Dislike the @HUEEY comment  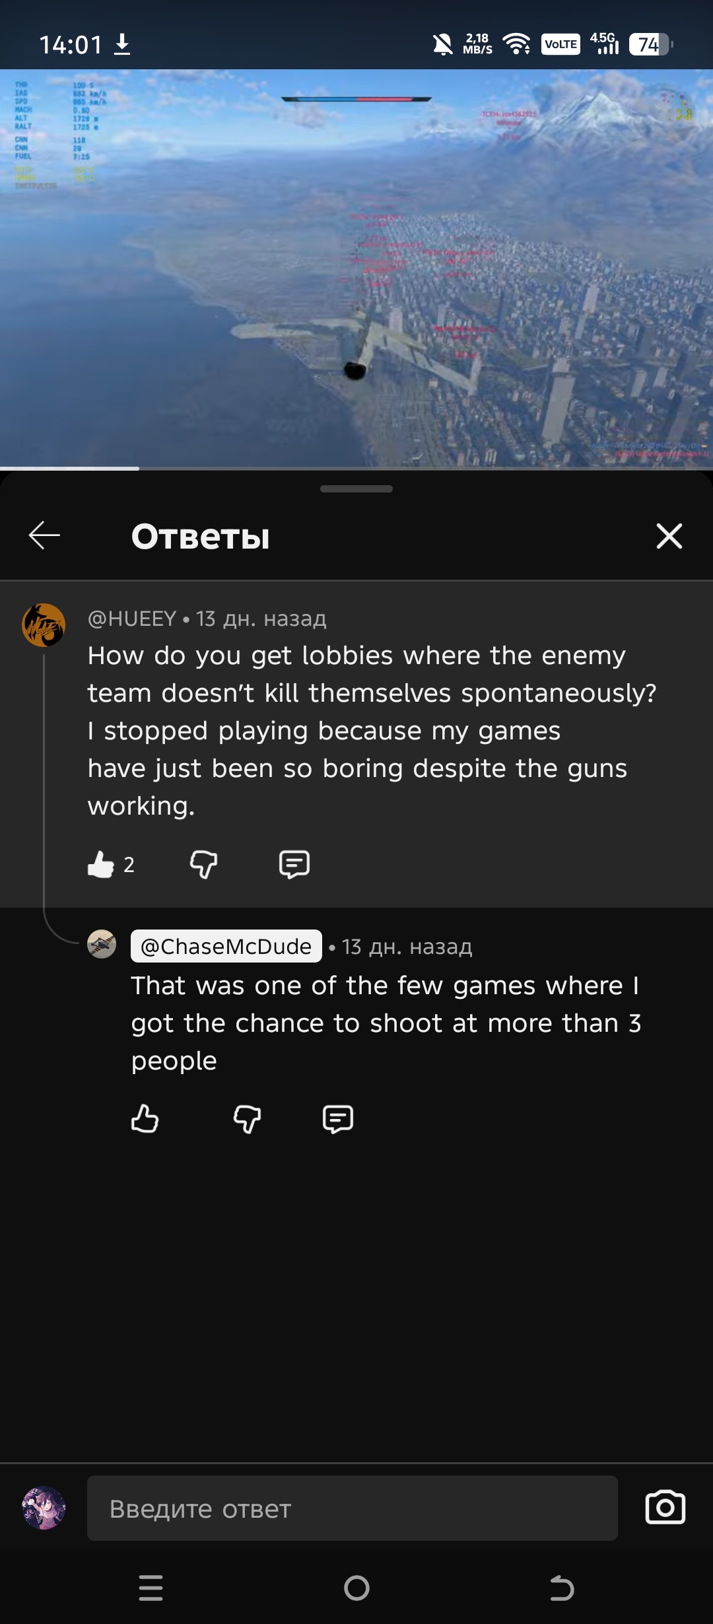tap(203, 864)
